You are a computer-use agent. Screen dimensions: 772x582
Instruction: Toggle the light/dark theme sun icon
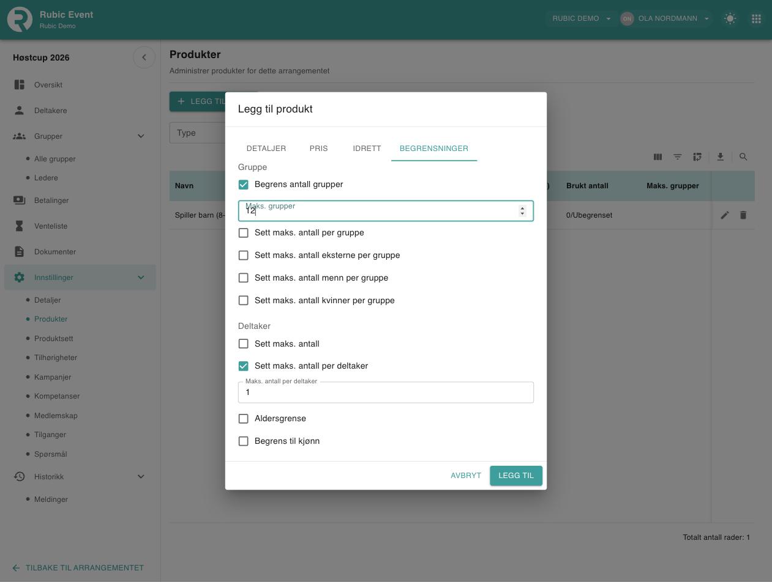click(x=730, y=18)
